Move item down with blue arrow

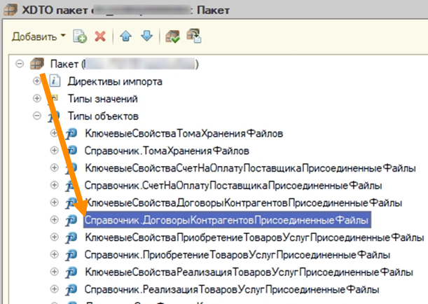[x=147, y=36]
